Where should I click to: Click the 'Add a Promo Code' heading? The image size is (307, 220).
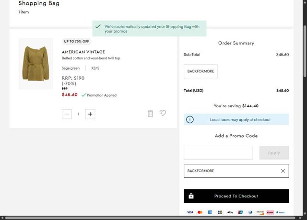click(236, 136)
